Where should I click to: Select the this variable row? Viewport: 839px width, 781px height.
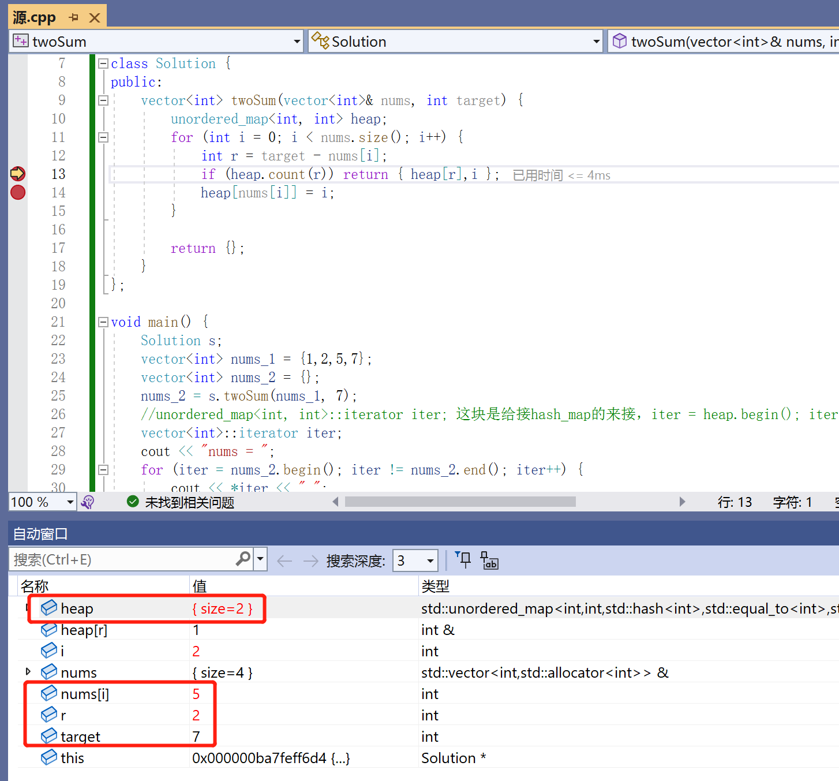click(x=429, y=757)
